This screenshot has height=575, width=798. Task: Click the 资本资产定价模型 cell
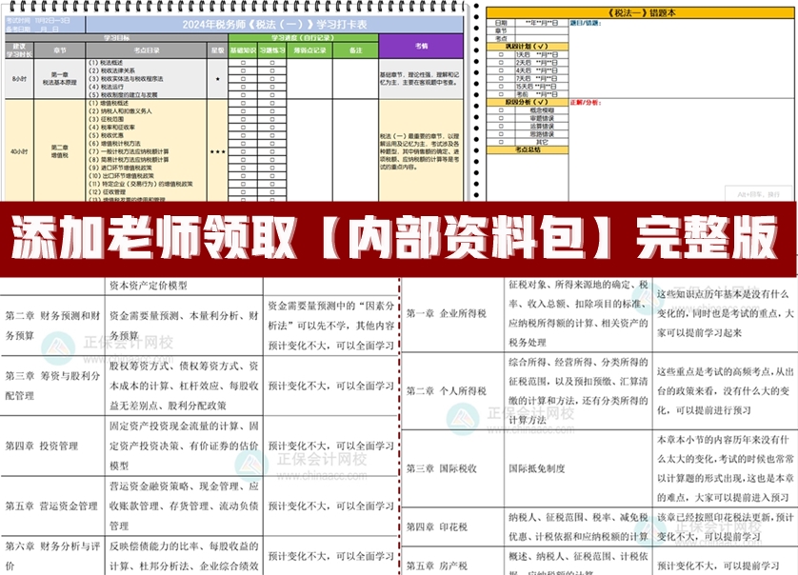[x=184, y=286]
